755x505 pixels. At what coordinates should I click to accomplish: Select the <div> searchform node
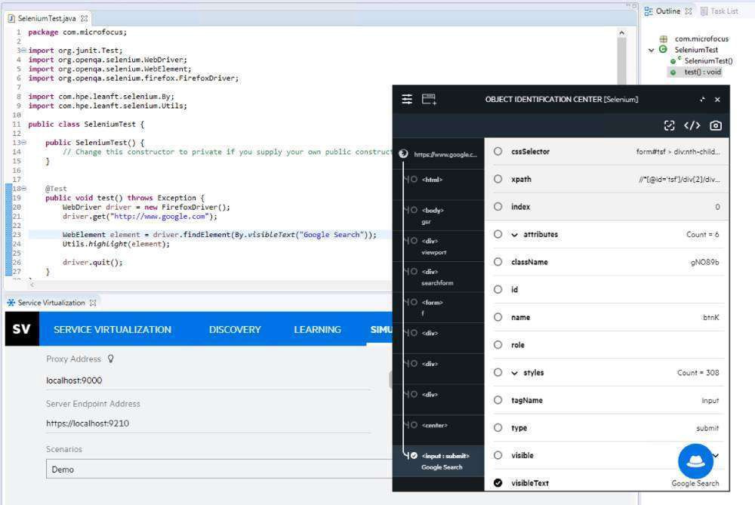[x=438, y=277]
